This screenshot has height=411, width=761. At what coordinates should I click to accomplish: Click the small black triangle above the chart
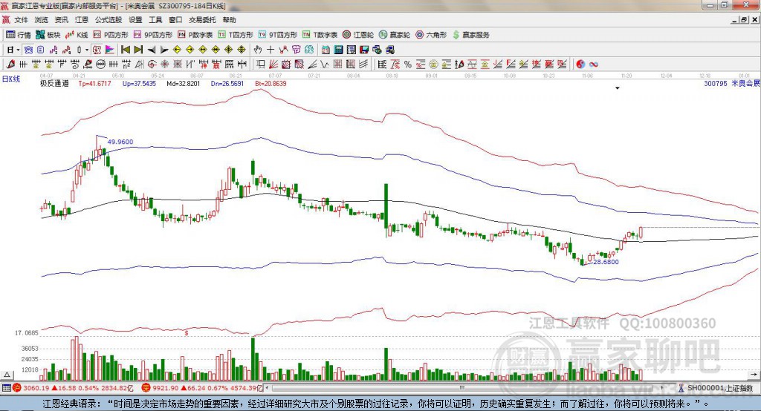point(618,88)
